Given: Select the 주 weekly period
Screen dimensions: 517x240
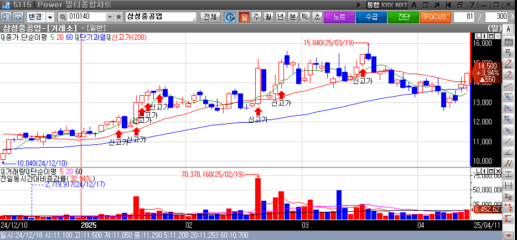Looking at the screenshot, I should point(256,17).
